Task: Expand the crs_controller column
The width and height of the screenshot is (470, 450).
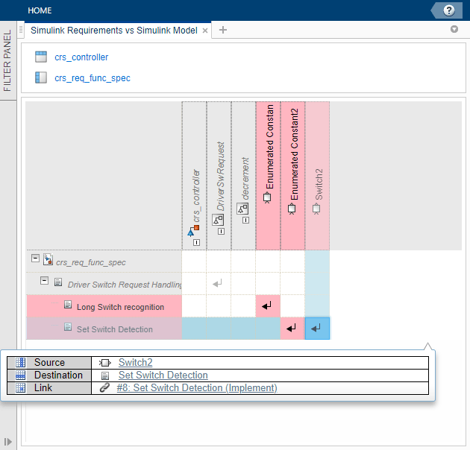Action: coord(196,243)
